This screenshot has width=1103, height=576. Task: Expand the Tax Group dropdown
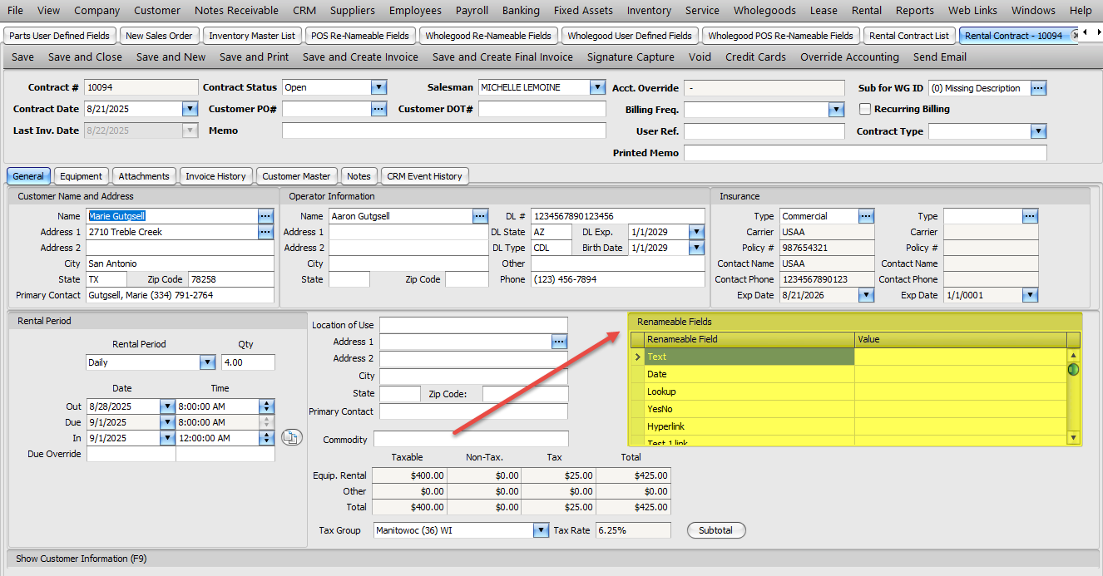(540, 530)
